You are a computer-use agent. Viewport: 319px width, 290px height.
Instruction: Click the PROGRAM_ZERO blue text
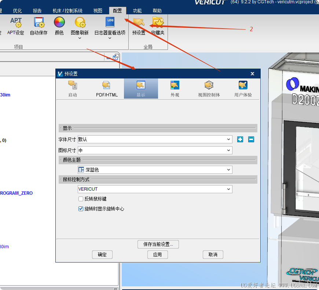16,193
